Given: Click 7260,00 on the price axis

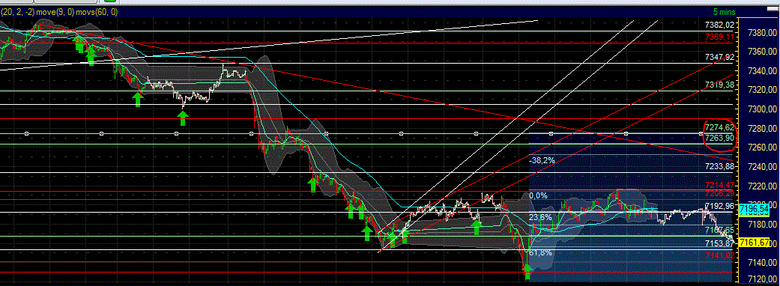Looking at the screenshot, I should [x=763, y=147].
